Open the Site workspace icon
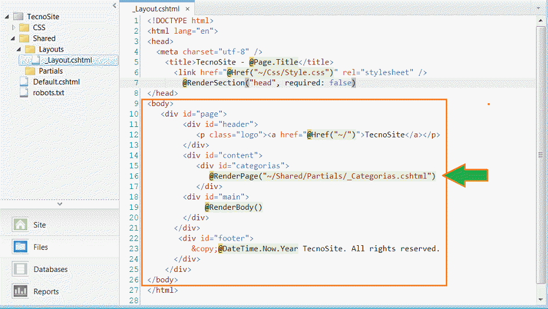 point(20,224)
